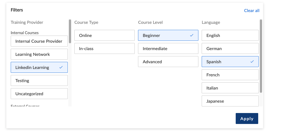Image resolution: width=284 pixels, height=133 pixels.
Task: Click the Training Provider list scrollbar
Action: (x=70, y=31)
